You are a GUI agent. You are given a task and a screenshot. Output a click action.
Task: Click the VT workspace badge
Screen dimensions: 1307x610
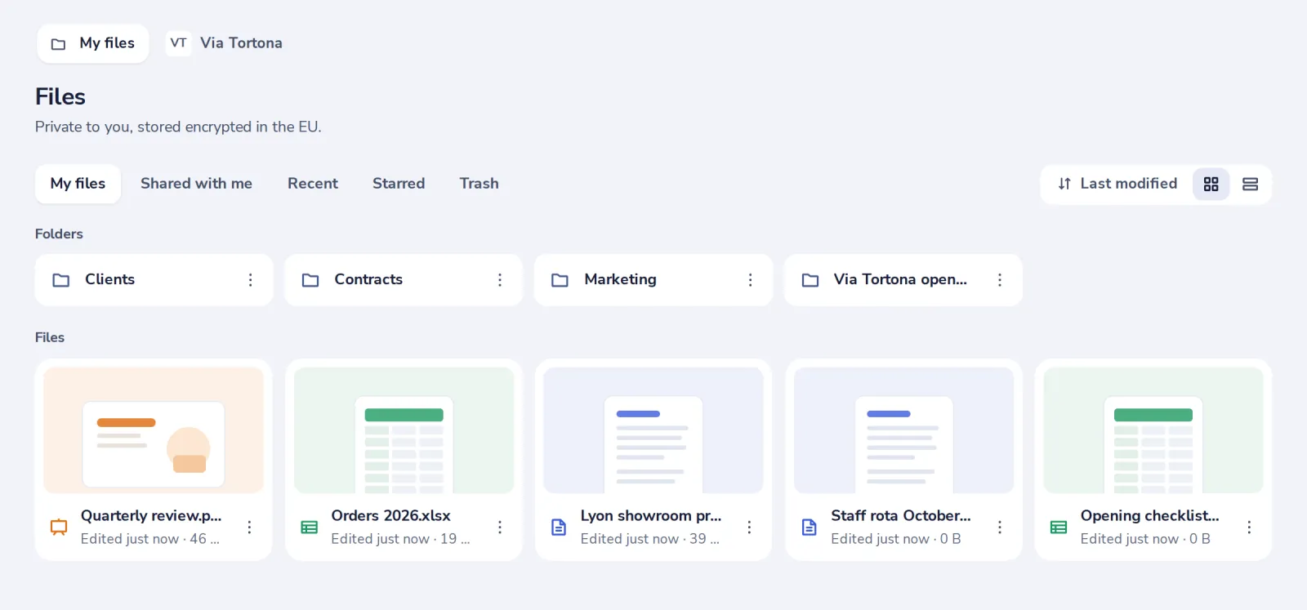point(178,43)
